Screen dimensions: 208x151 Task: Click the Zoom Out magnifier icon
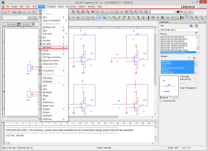pyautogui.click(x=78, y=12)
